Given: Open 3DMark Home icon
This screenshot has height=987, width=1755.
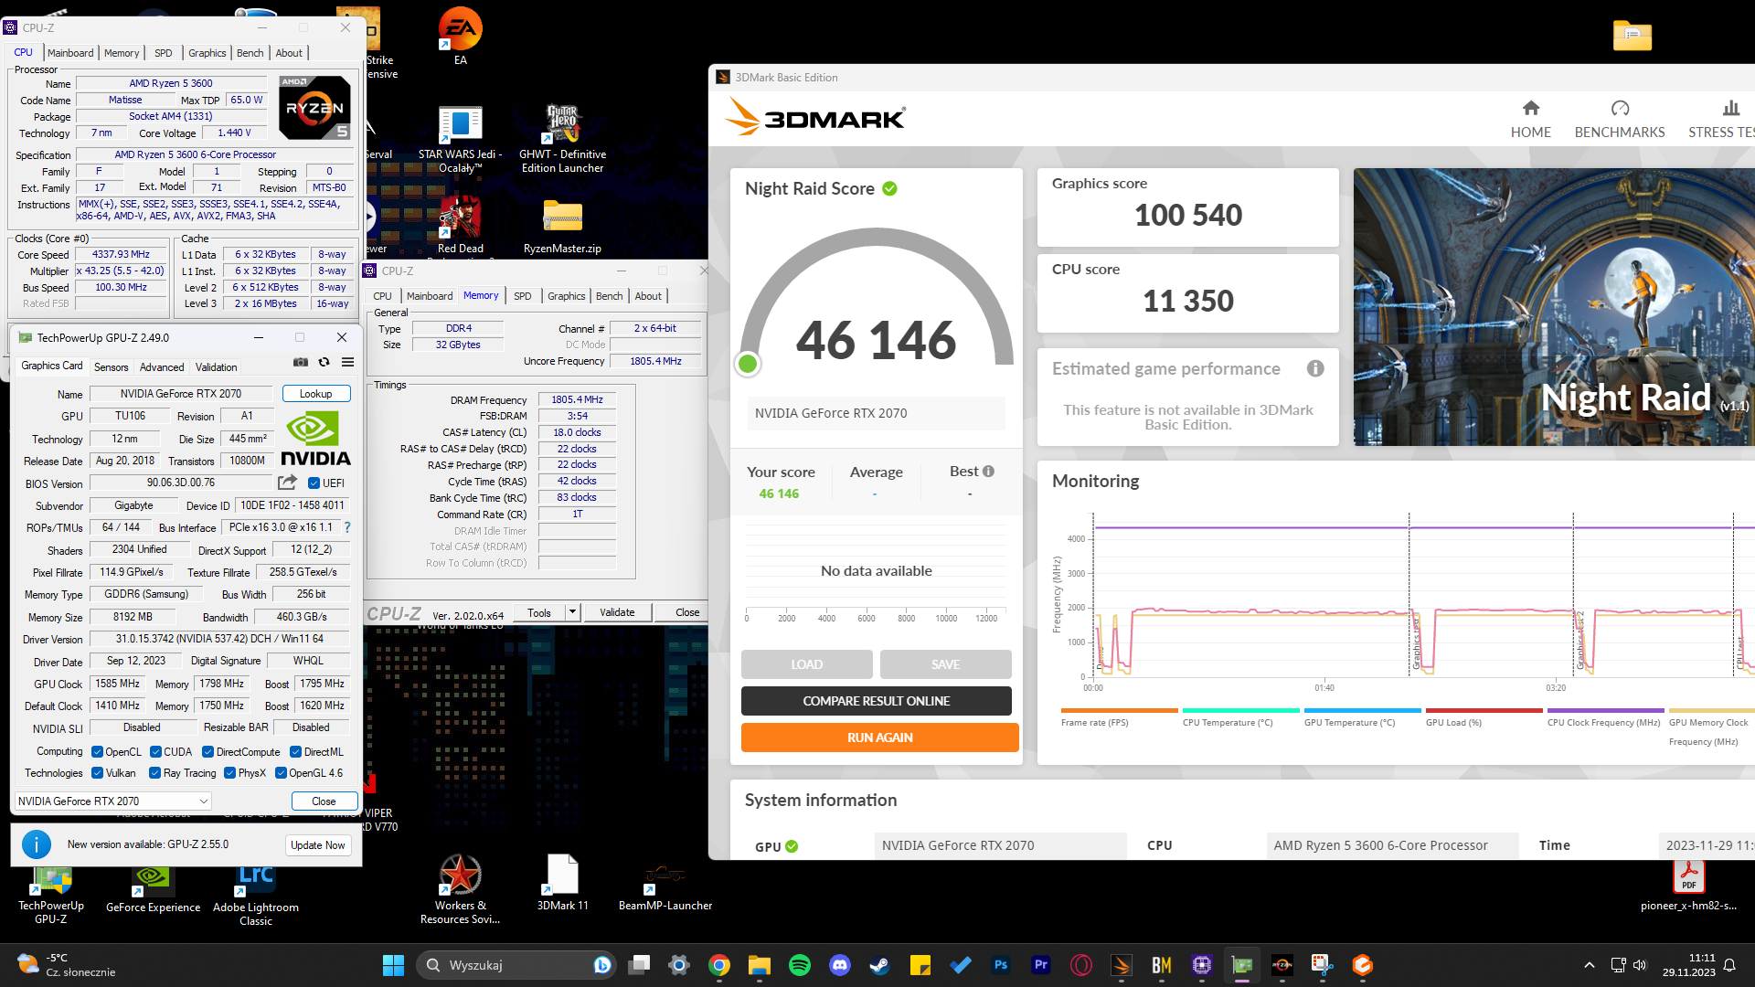Looking at the screenshot, I should tap(1530, 120).
